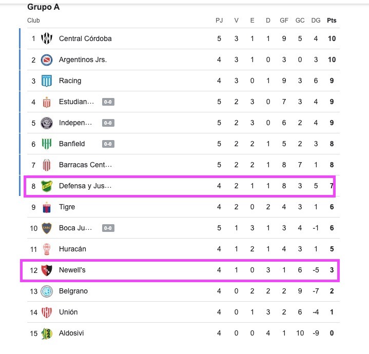369x354 pixels.
Task: Click the Grupo A heading
Action: 43,7
